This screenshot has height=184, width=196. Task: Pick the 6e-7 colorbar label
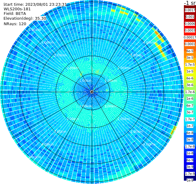pos(190,105)
